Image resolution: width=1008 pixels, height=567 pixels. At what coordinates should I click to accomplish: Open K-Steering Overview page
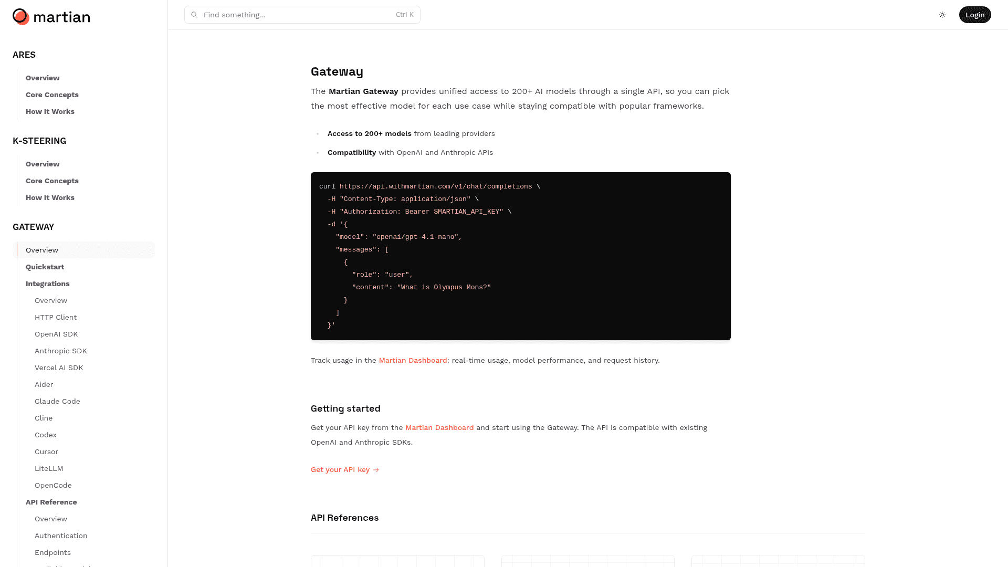pos(43,164)
